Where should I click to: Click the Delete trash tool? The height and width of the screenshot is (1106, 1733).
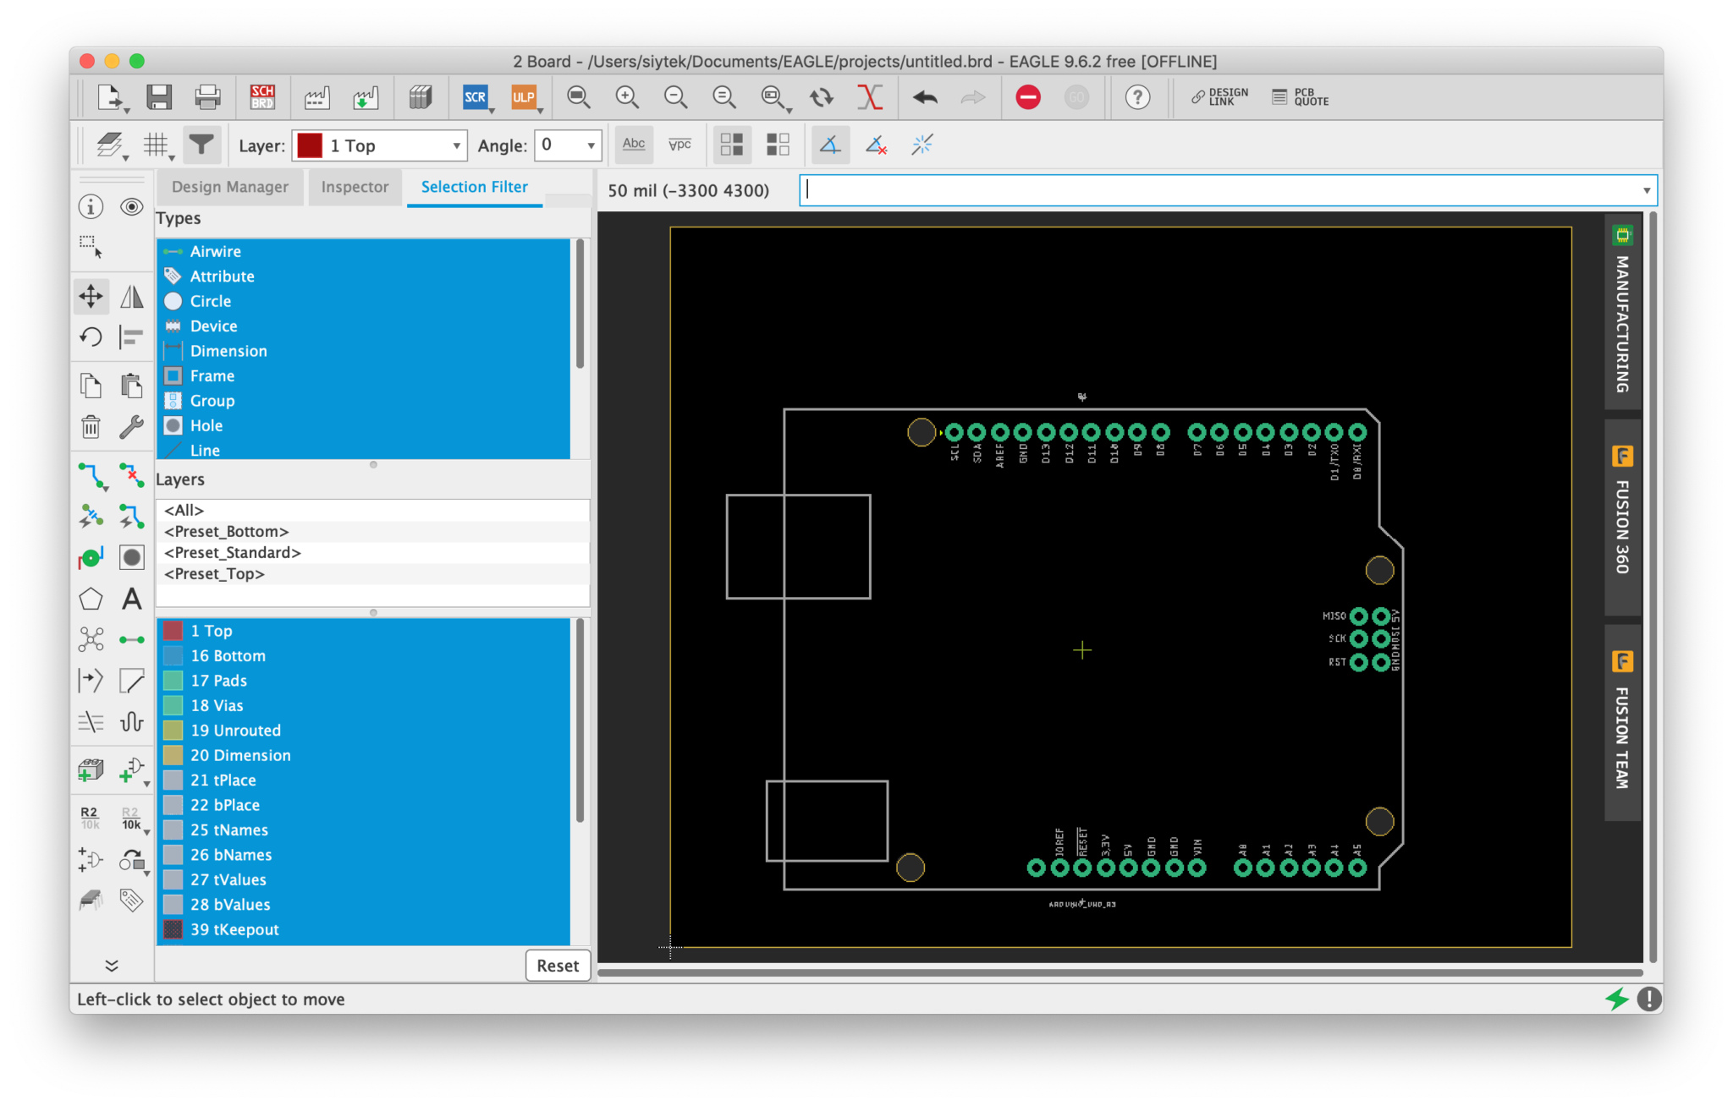point(91,427)
